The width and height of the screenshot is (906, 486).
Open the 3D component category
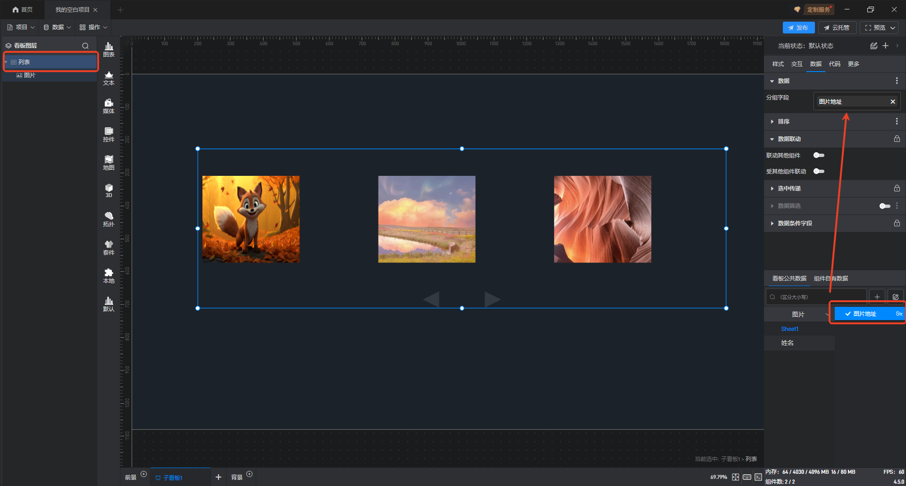[x=109, y=190]
